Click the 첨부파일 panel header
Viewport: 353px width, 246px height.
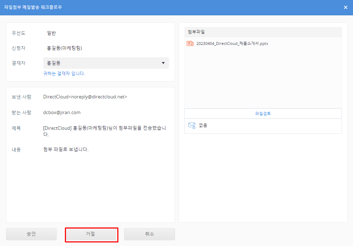tap(263, 32)
